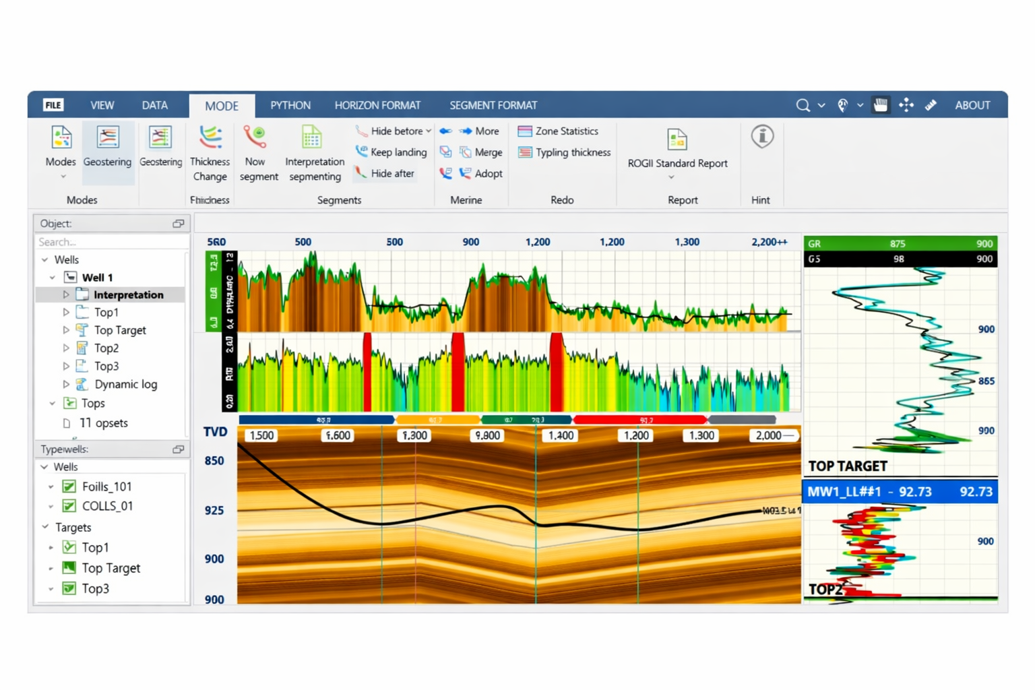Open Zone Statistics

[558, 131]
